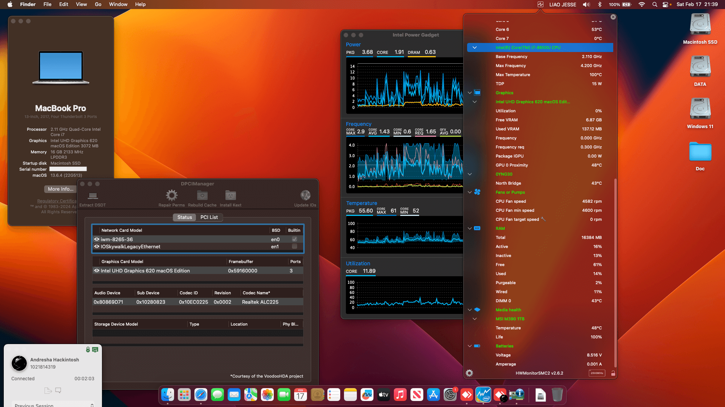Adjust the 2500MHz frequency control
725x407 pixels.
click(597, 373)
